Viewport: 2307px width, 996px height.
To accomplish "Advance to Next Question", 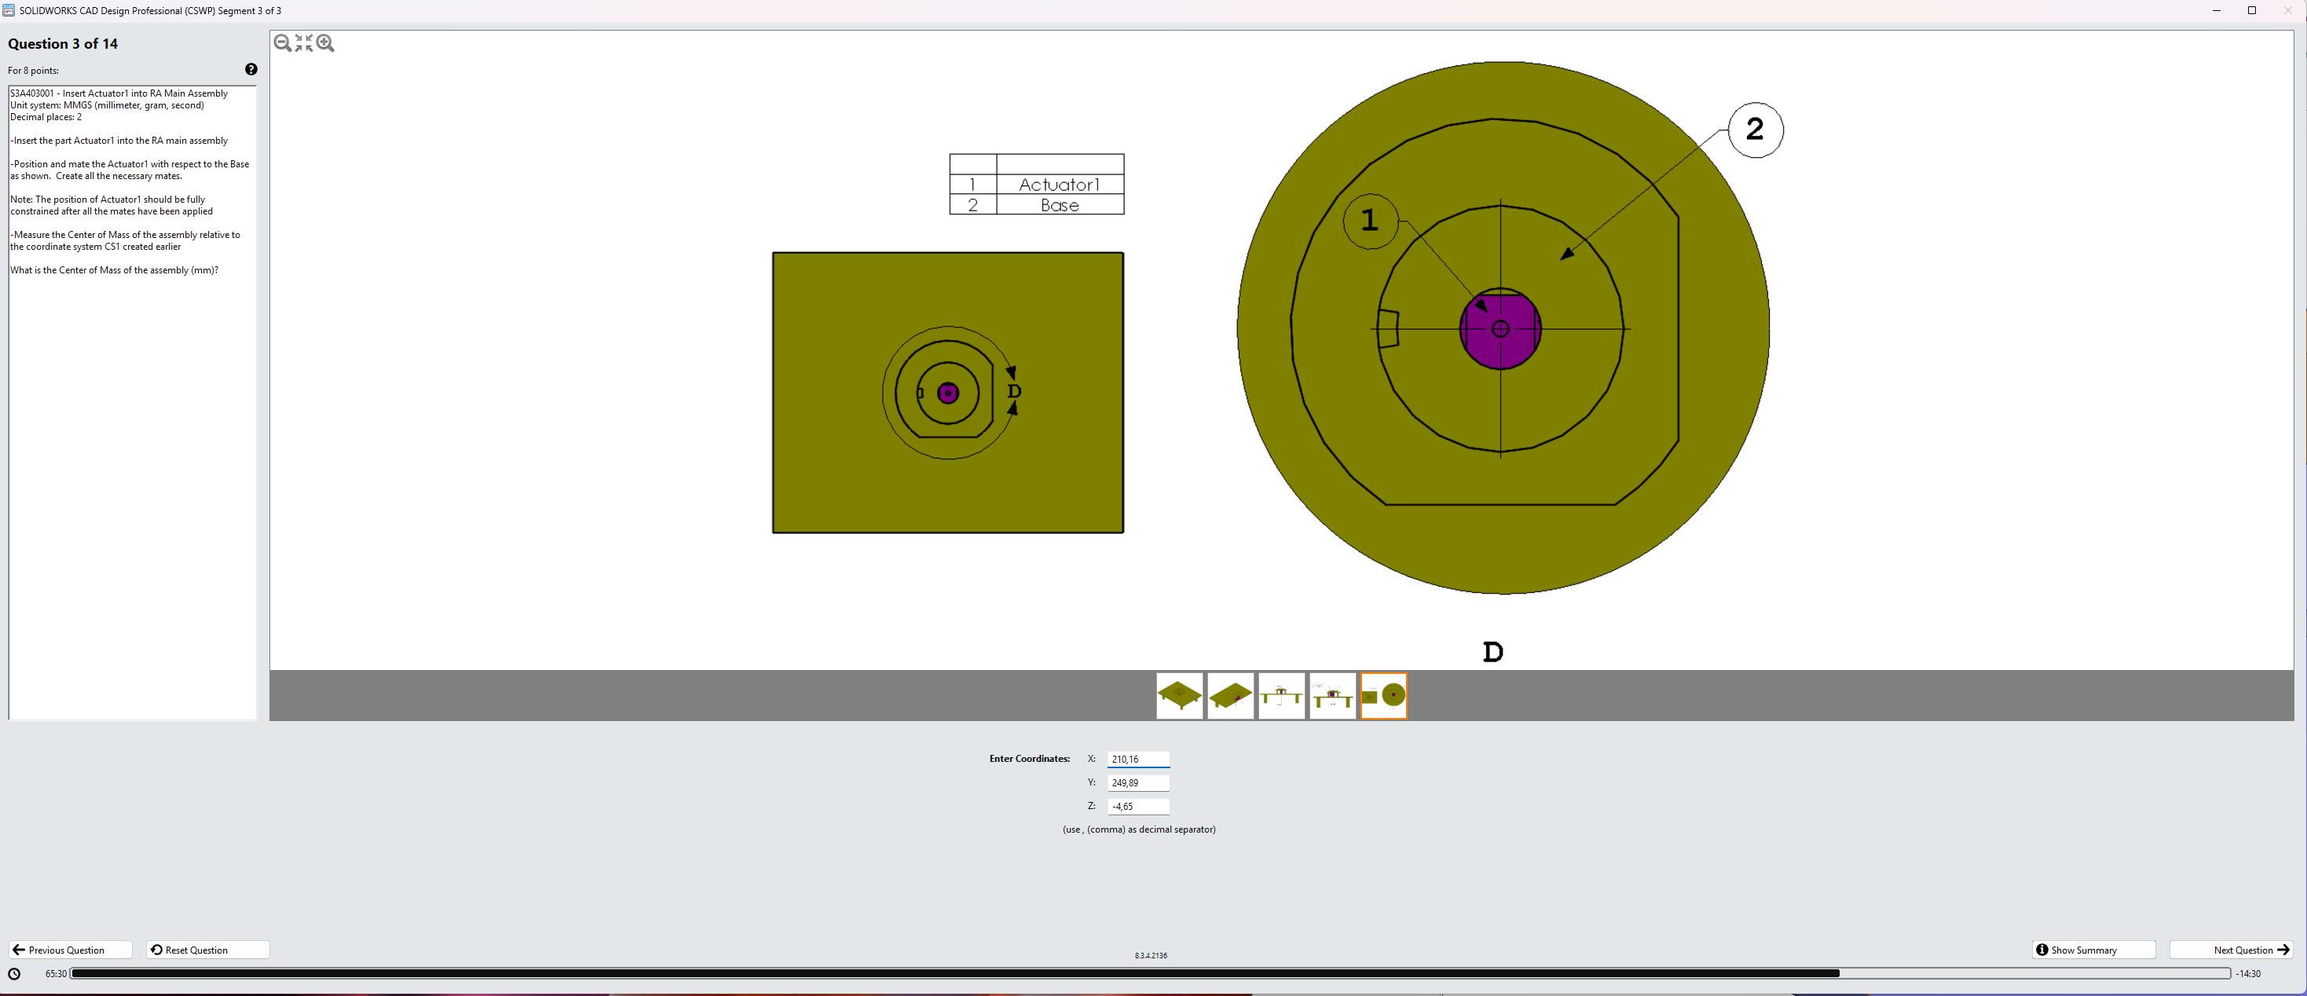I will click(2230, 950).
